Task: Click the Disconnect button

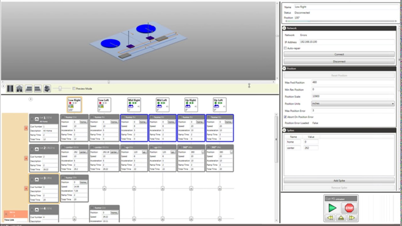Action: tap(339, 62)
